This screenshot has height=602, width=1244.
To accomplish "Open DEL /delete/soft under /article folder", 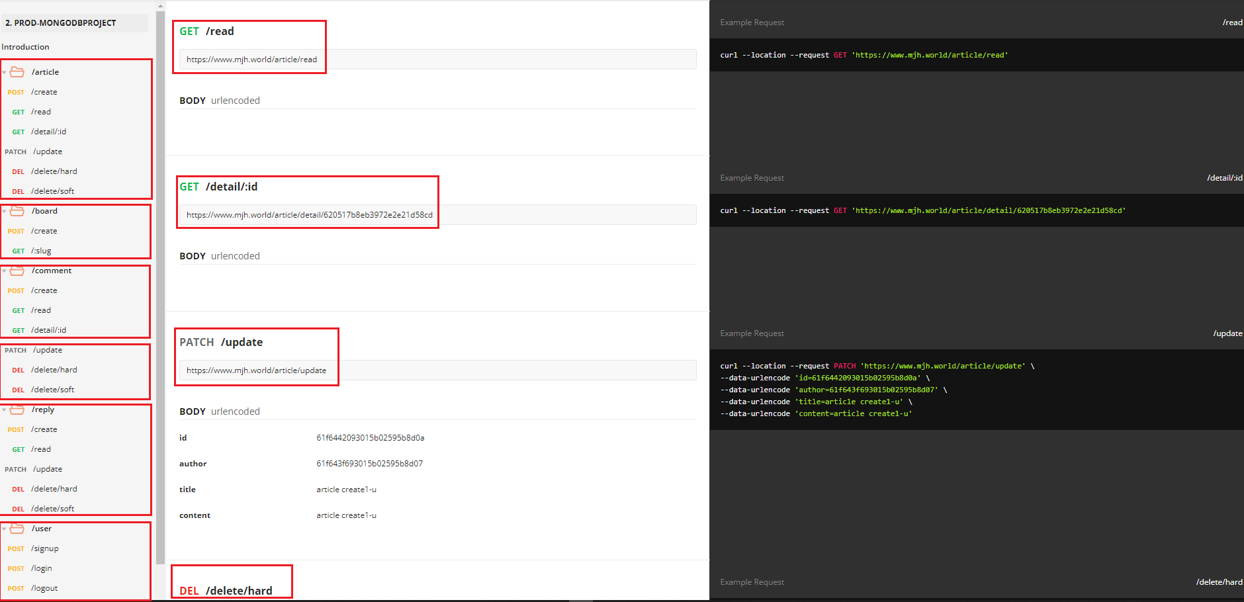I will point(43,191).
